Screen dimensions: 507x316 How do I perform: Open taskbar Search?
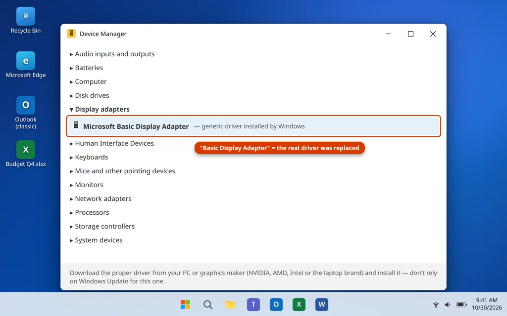point(208,304)
